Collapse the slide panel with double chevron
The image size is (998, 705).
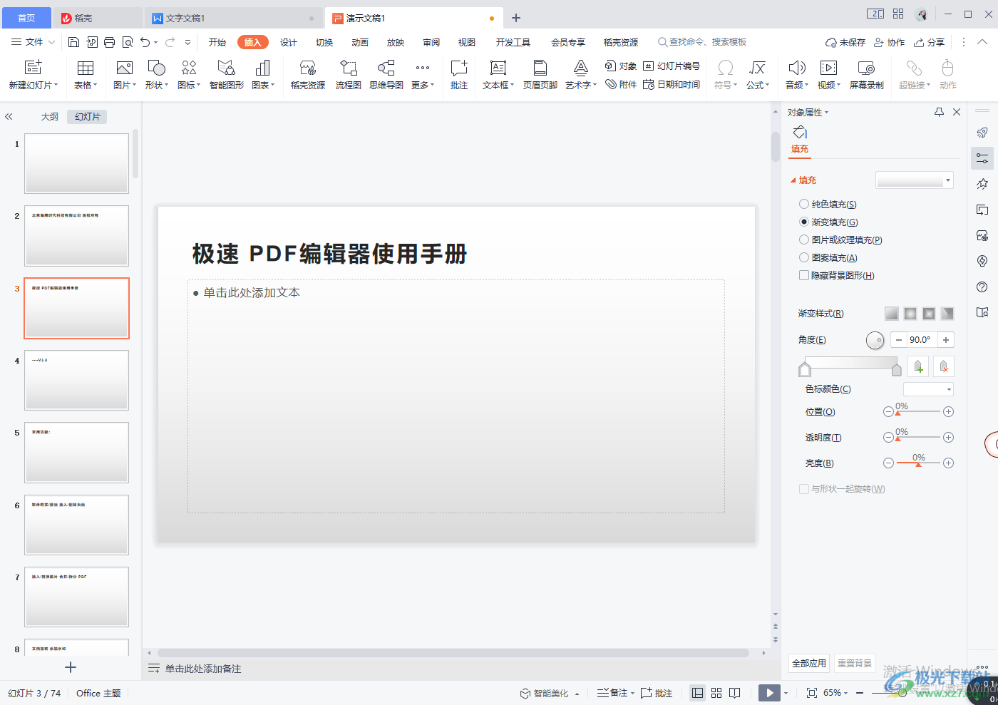[x=9, y=116]
